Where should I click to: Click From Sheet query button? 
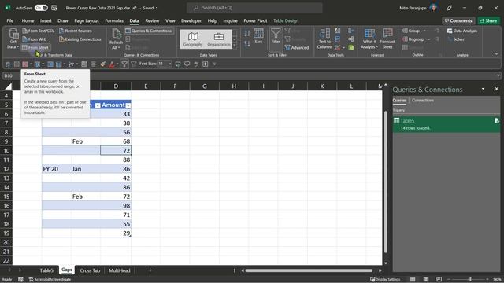tap(35, 47)
